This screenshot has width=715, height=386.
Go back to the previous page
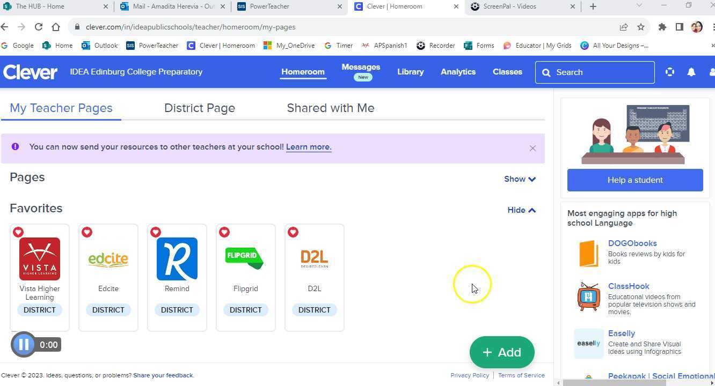point(5,27)
